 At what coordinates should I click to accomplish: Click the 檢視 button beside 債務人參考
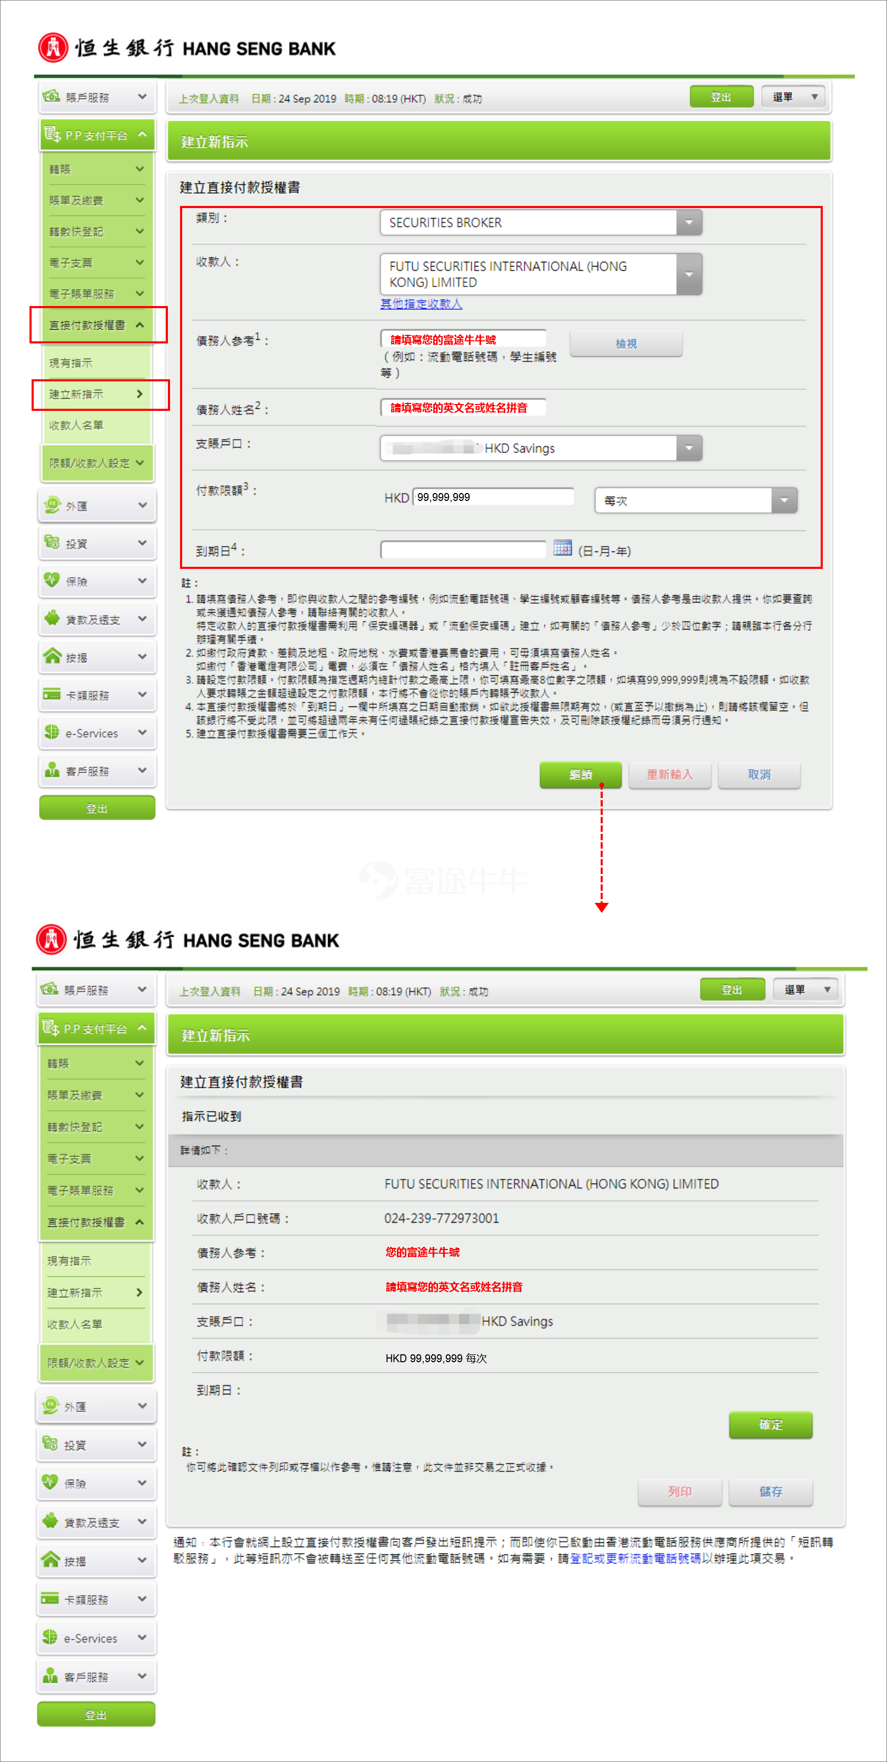tap(626, 343)
